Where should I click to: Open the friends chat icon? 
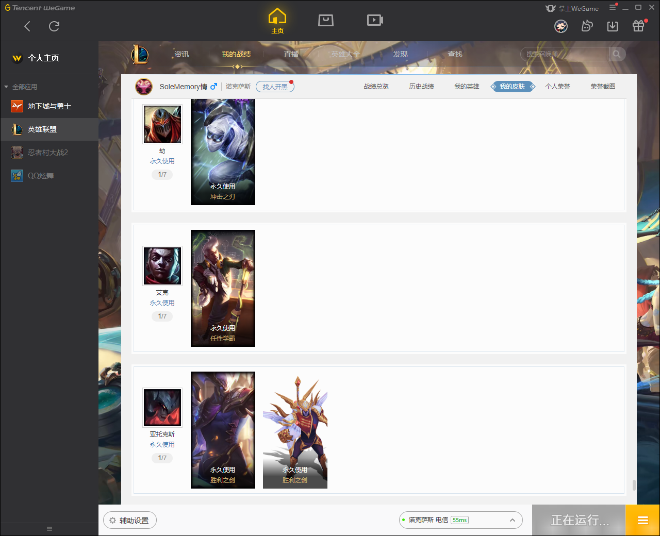tap(587, 26)
